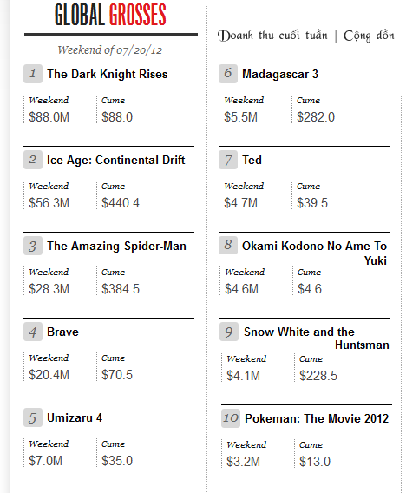Select the Umizaru 4 title
This screenshot has width=406, height=493.
click(75, 417)
